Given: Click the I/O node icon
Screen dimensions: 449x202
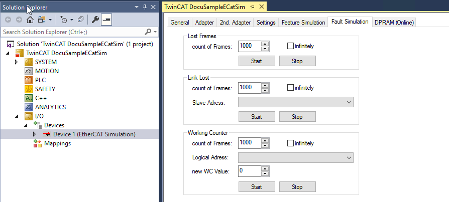Looking at the screenshot, I should [29, 116].
